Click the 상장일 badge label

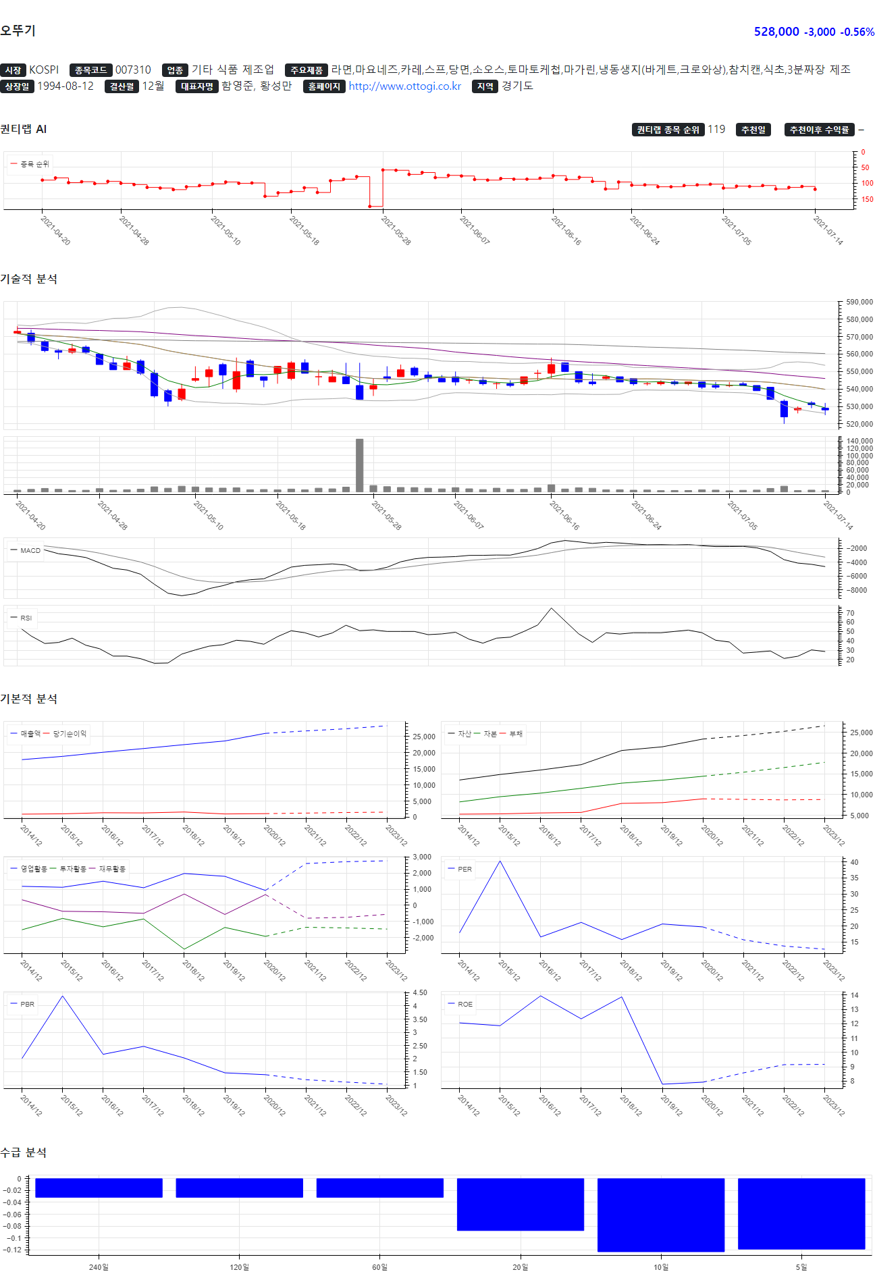pos(17,86)
